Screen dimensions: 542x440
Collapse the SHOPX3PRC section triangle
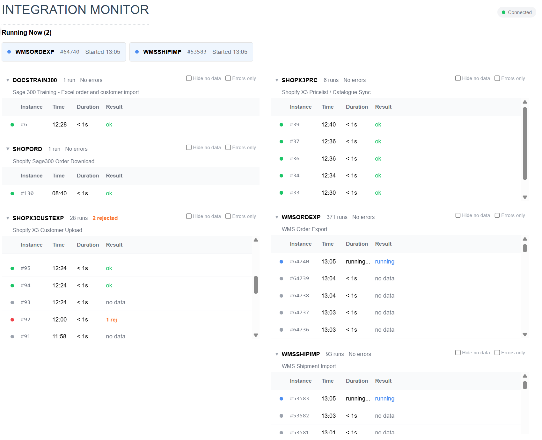[x=277, y=80]
